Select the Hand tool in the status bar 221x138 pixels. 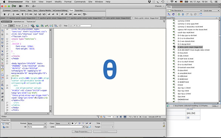101,117
